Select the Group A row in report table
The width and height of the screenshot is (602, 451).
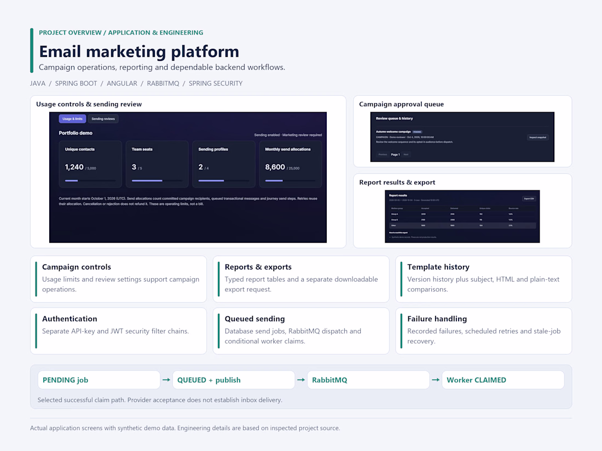pos(462,214)
